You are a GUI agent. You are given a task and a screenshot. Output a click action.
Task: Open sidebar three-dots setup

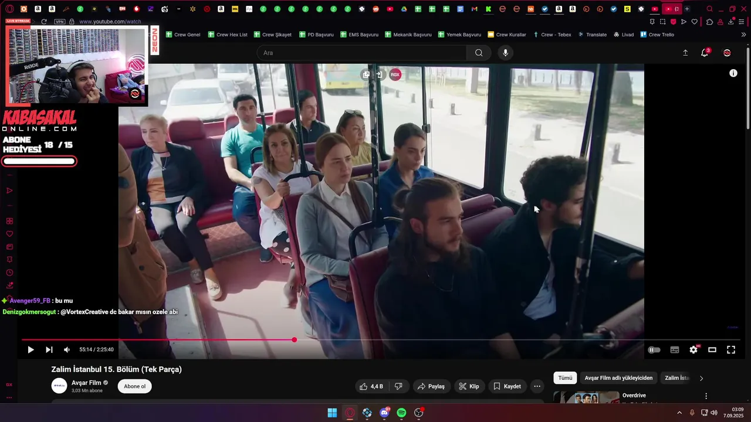9,397
